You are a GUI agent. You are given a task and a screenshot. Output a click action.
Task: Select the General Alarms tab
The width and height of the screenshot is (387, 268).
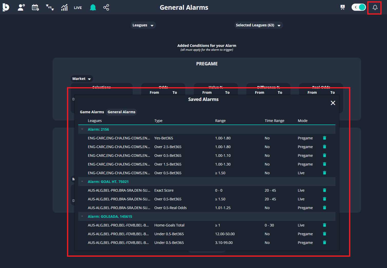coord(121,112)
